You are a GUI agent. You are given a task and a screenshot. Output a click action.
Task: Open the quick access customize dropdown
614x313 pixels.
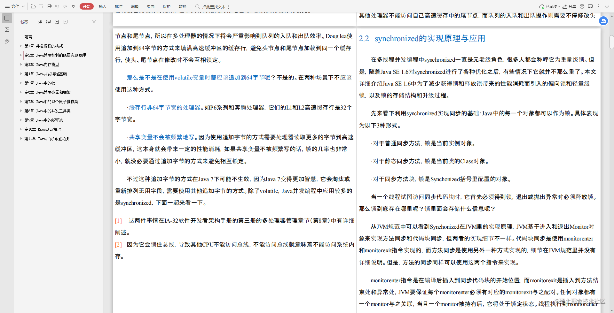[x=73, y=6]
